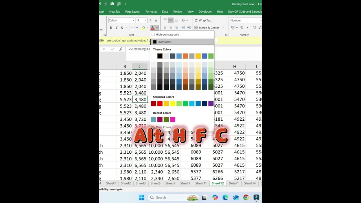361x203 pixels.
Task: Click the Fill Color paint bucket icon
Action: click(144, 28)
